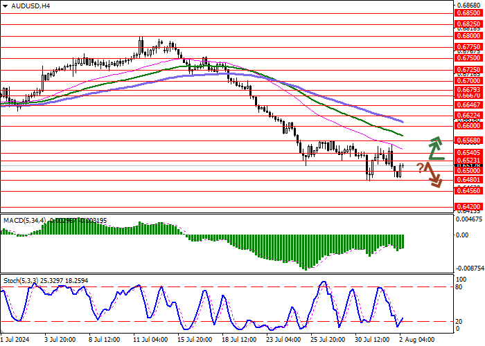Select the 0.65680 price level label
The height and width of the screenshot is (346, 485).
point(468,140)
